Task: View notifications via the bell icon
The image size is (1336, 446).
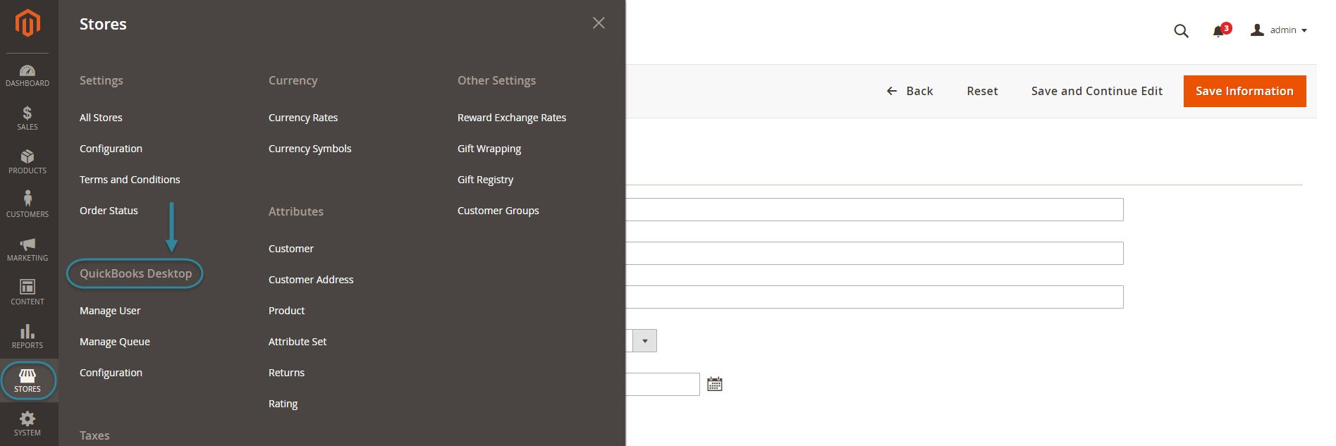Action: pyautogui.click(x=1218, y=31)
